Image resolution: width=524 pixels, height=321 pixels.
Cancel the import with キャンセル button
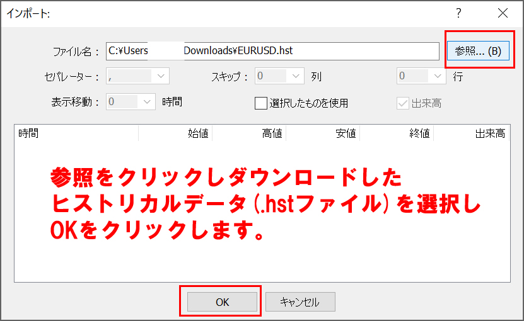[300, 302]
